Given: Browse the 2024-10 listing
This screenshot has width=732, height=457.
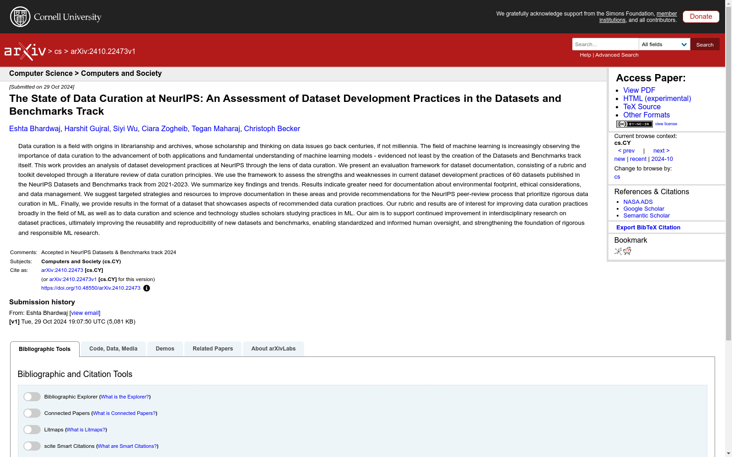Looking at the screenshot, I should click(662, 159).
